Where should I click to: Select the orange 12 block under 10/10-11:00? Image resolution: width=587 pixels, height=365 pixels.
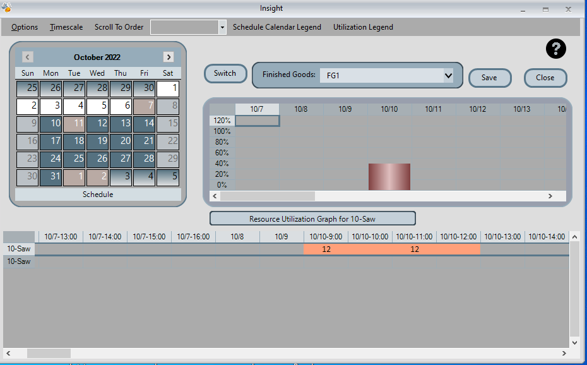tap(414, 249)
